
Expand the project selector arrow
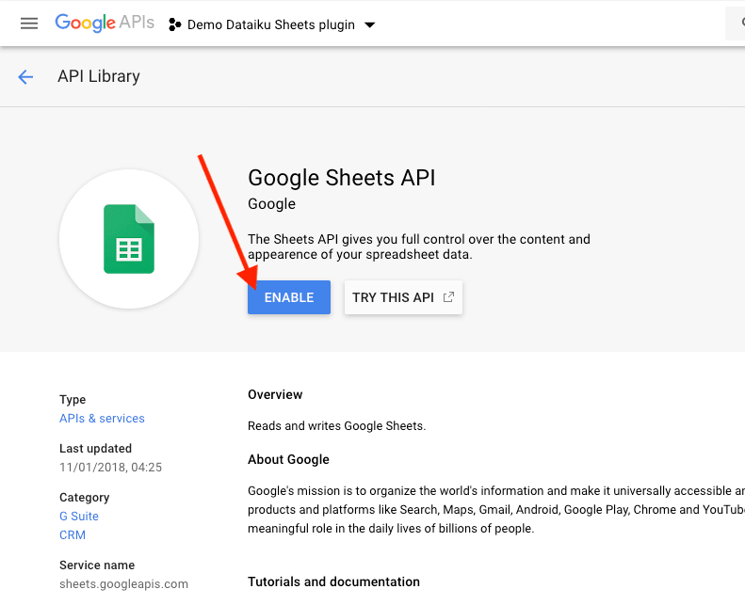tap(369, 24)
